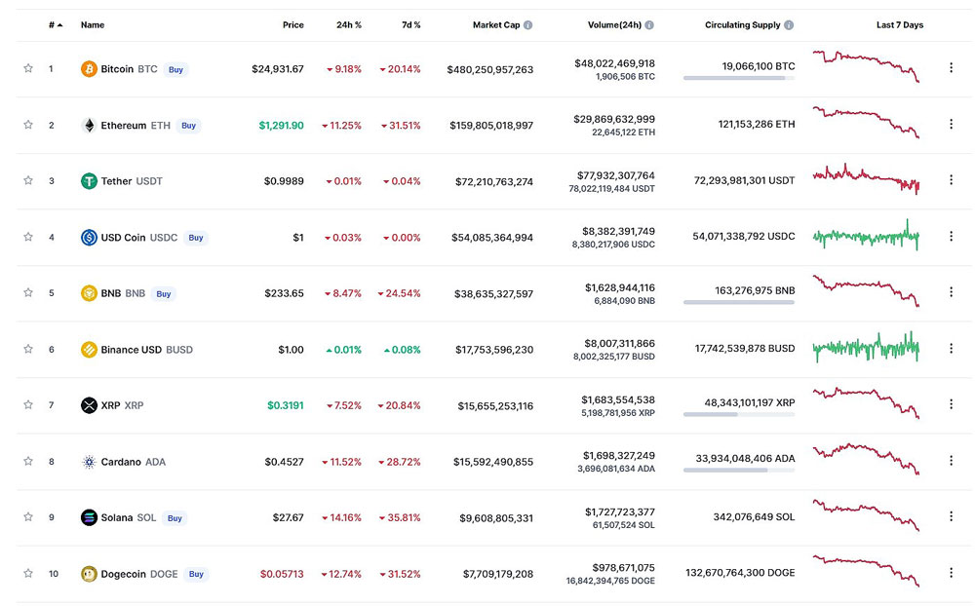Open the more options menu for Tether

coord(951,179)
